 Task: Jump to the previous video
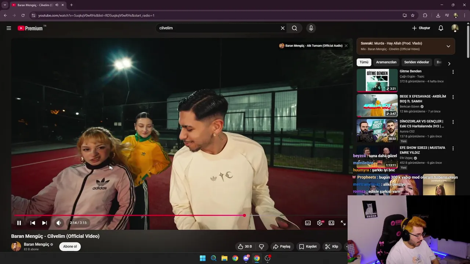click(33, 223)
